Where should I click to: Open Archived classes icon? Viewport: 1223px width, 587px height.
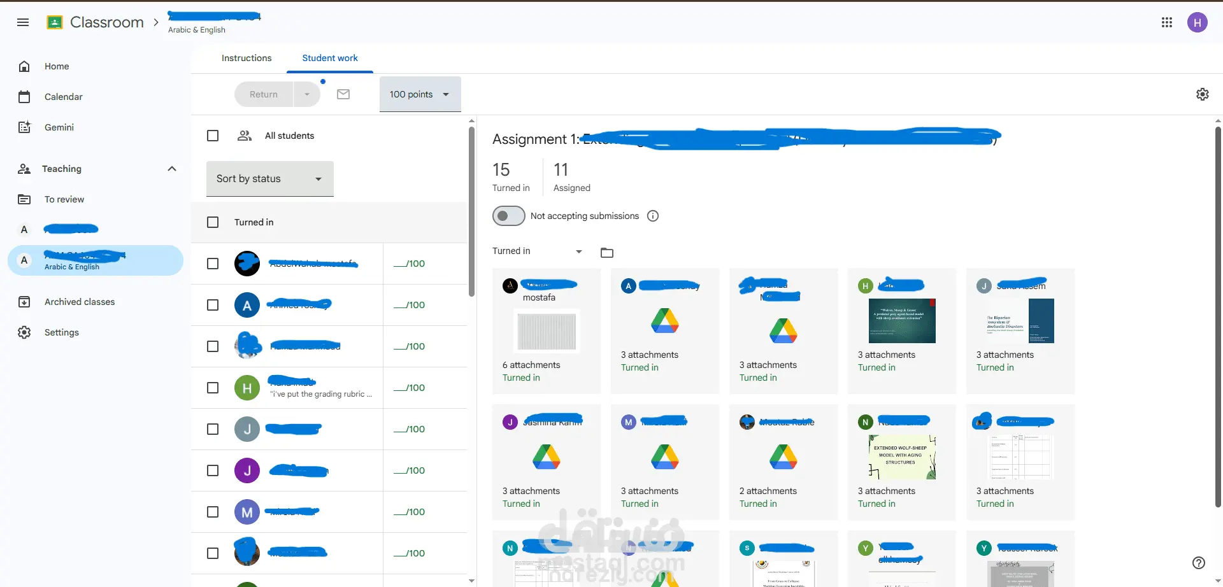coord(24,302)
